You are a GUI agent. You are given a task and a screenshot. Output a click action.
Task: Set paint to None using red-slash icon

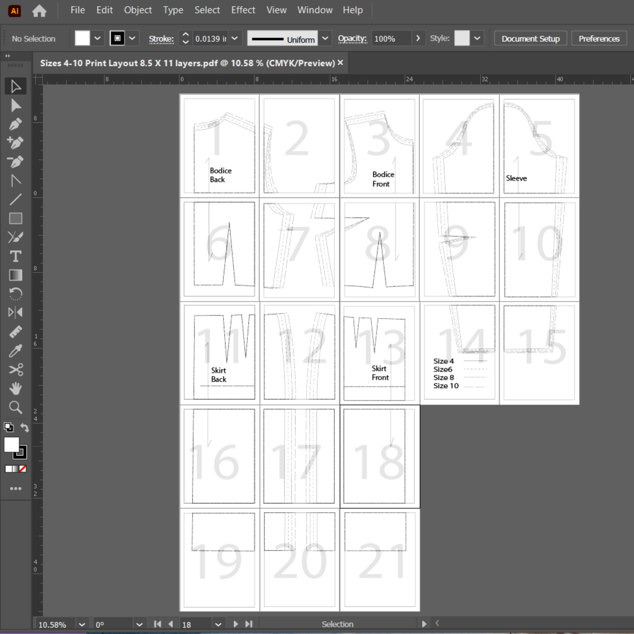(x=23, y=469)
